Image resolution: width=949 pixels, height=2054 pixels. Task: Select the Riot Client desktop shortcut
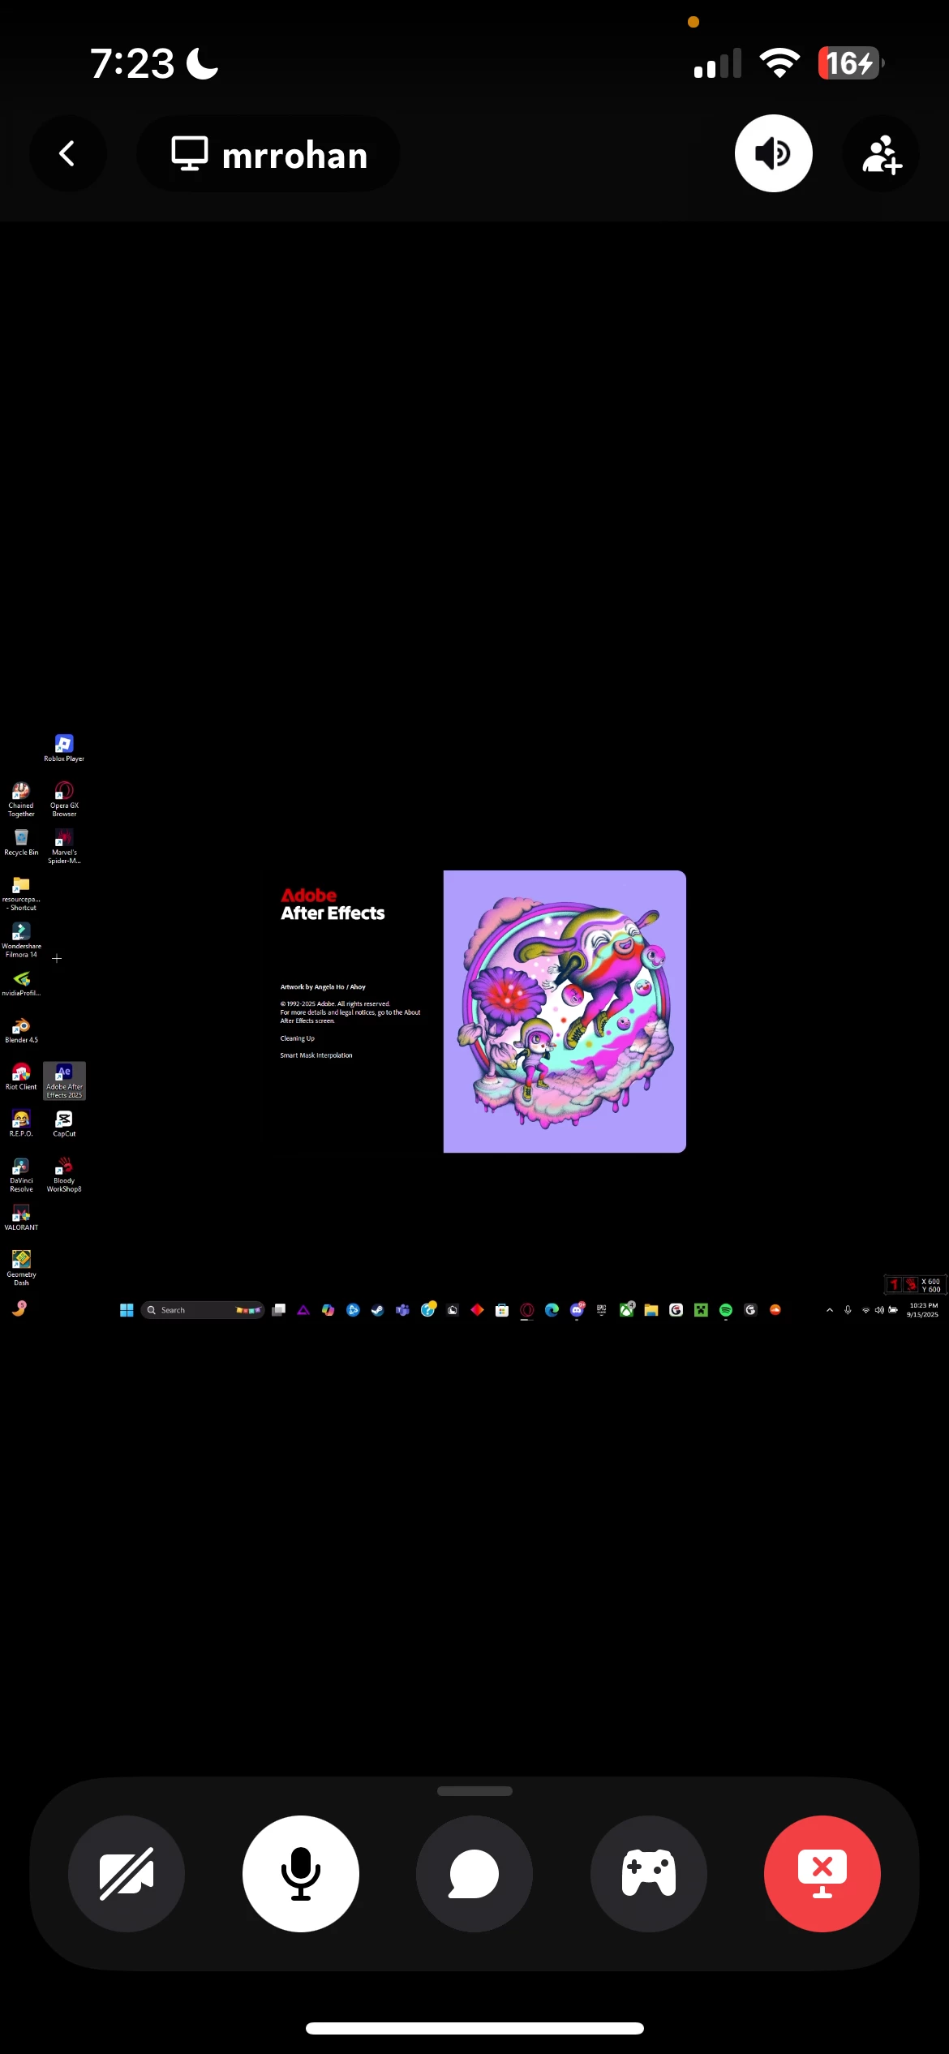[21, 1077]
